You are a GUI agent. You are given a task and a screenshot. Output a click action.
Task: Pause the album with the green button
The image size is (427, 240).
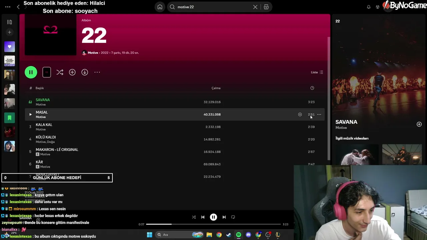click(x=31, y=72)
